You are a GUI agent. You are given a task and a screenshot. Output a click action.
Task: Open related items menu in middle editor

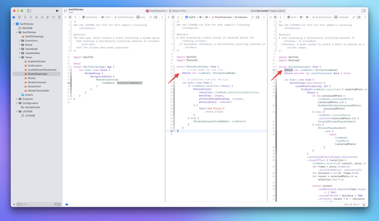pyautogui.click(x=173, y=17)
